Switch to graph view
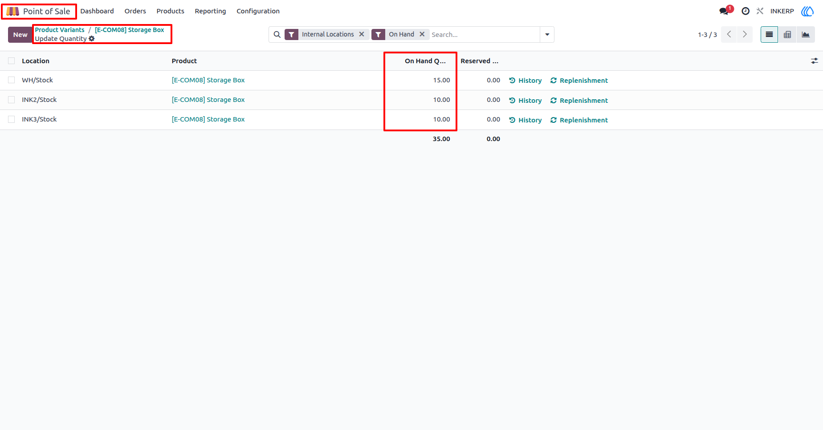The width and height of the screenshot is (823, 430). (x=806, y=34)
